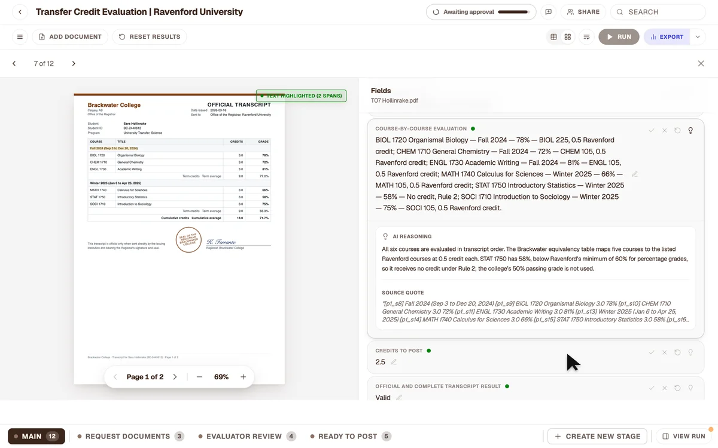Open the comments icon beside Awaiting approval
The image size is (718, 448).
pos(548,12)
